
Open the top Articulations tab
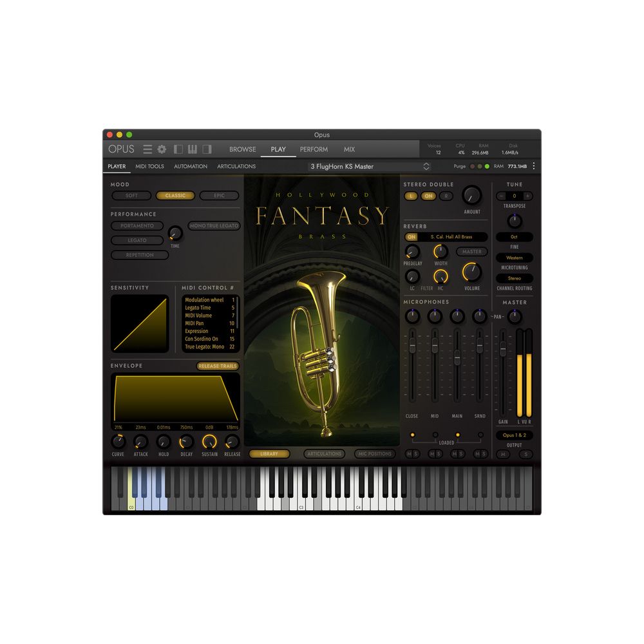[x=236, y=166]
